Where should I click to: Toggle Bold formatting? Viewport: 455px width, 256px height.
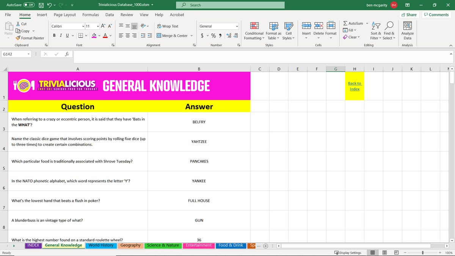55,35
